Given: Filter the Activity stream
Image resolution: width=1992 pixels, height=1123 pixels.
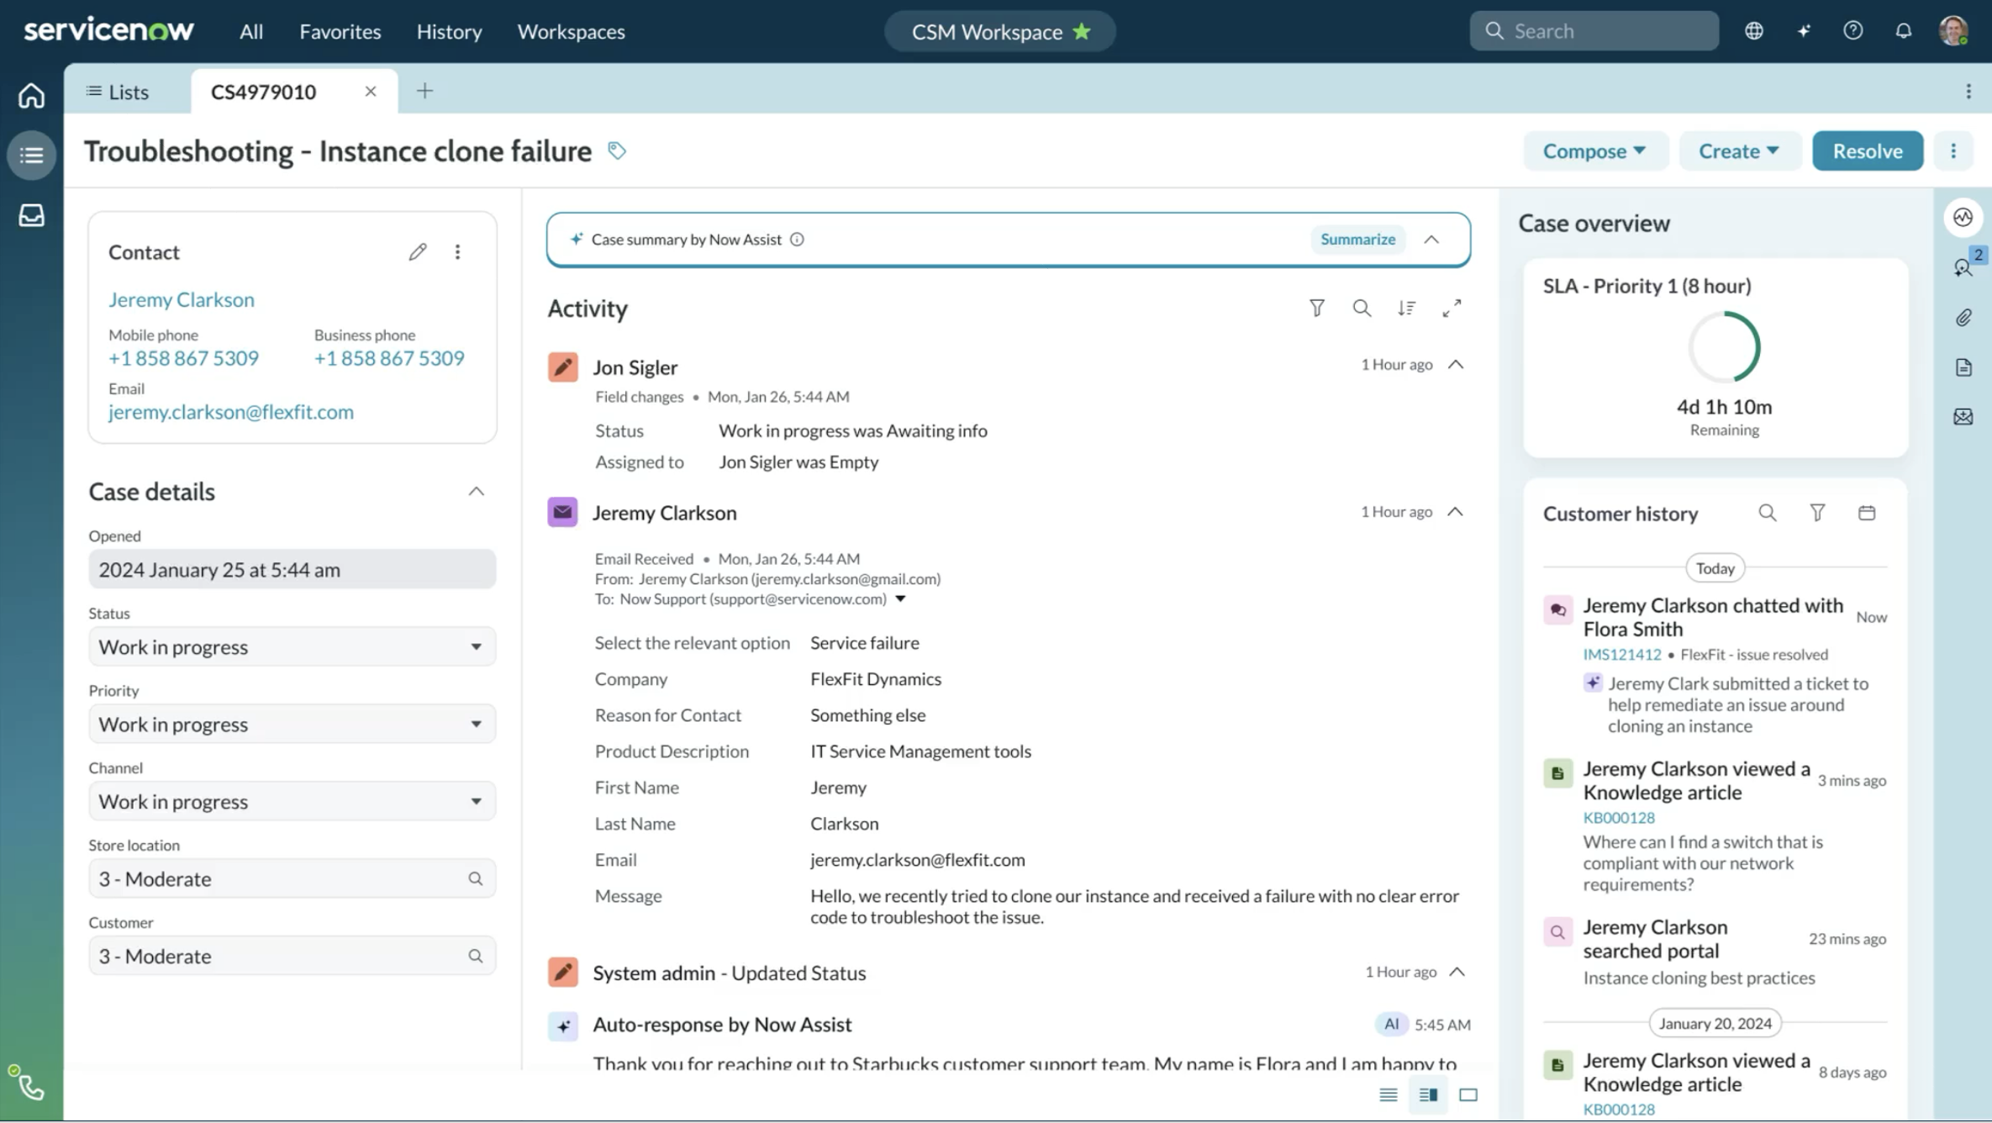Looking at the screenshot, I should point(1317,308).
